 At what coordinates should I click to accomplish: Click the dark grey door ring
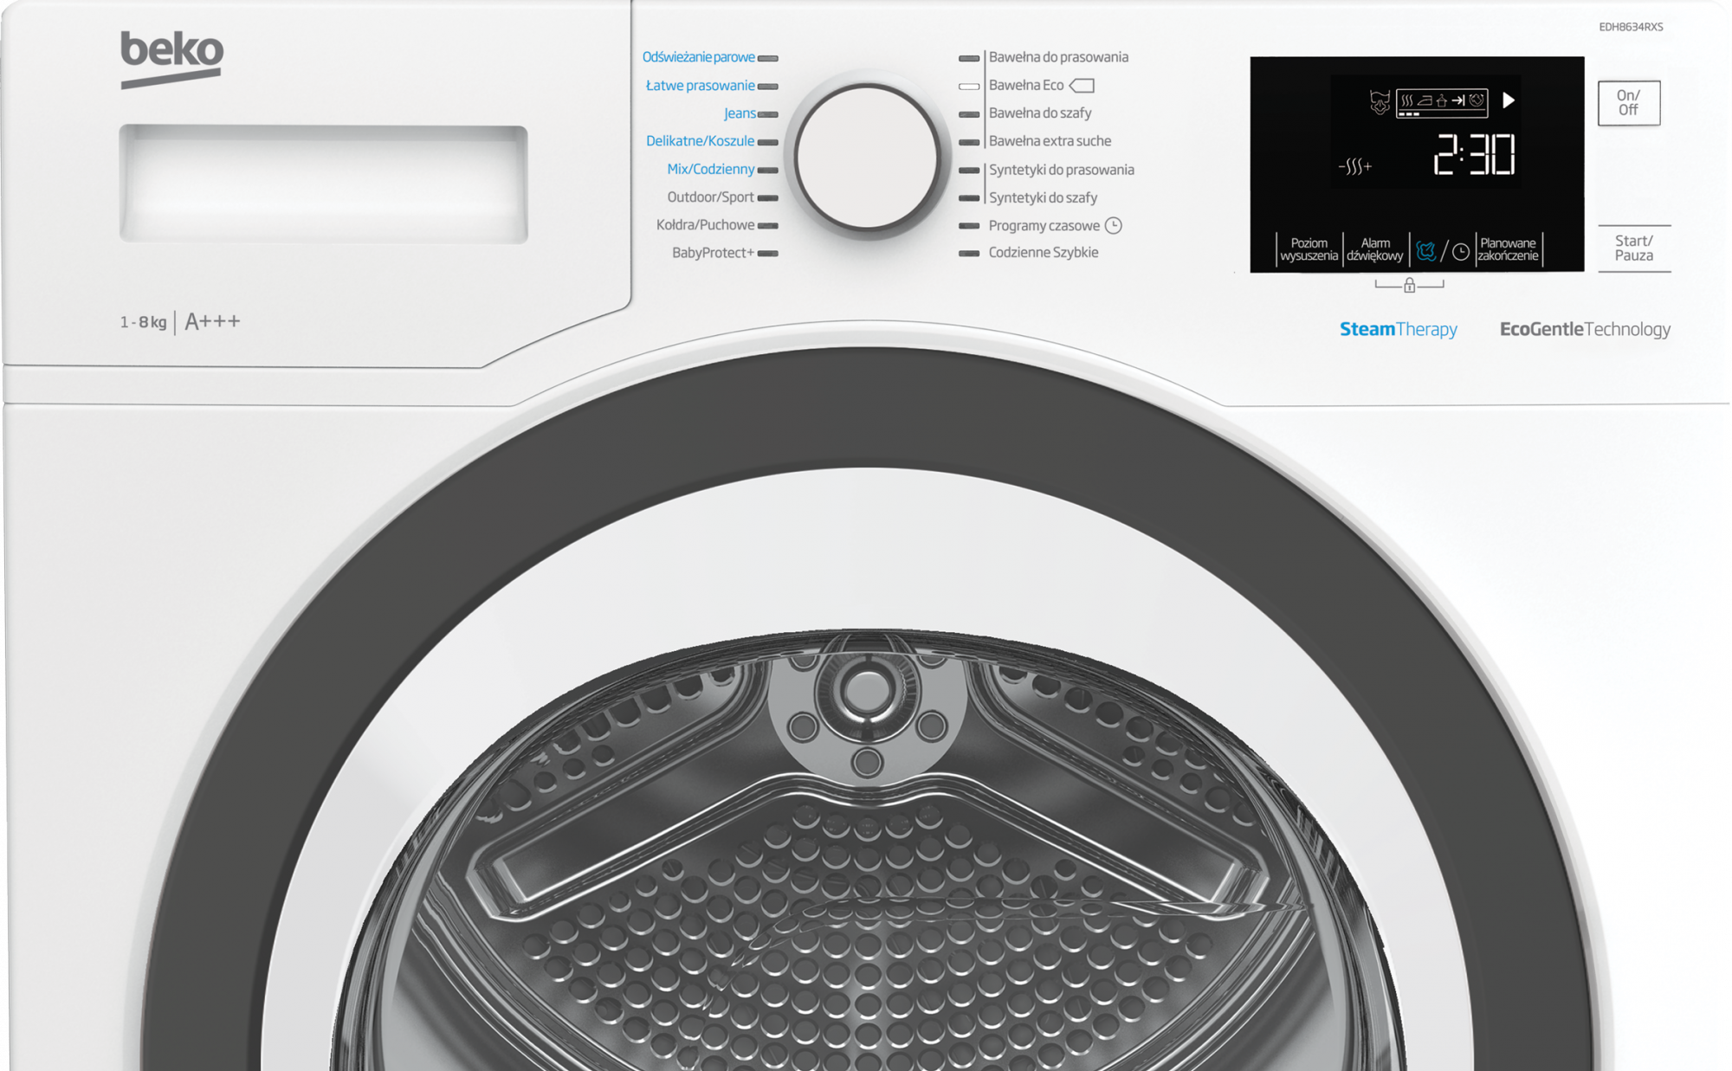click(866, 407)
